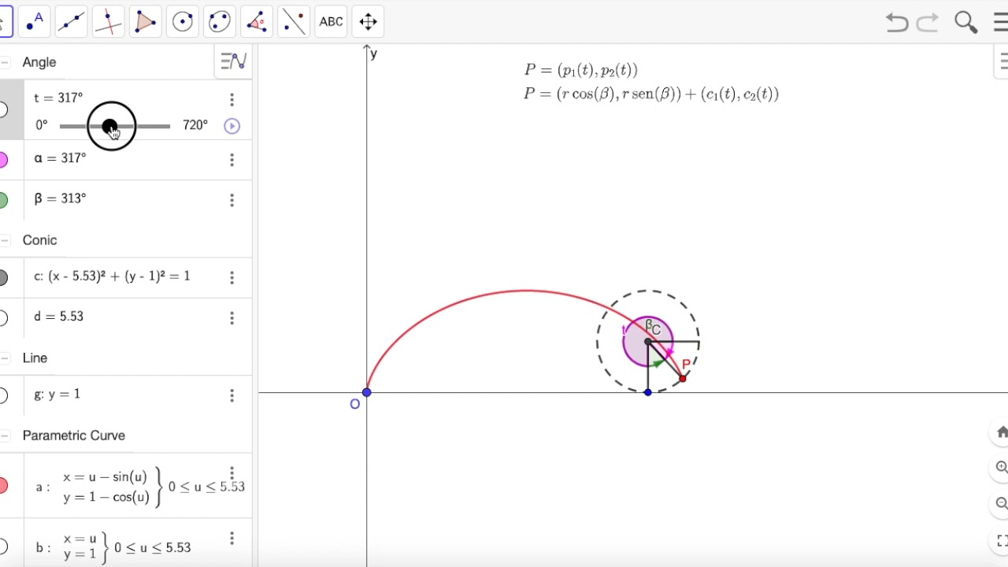Screen dimensions: 1008x567
Task: Select the Ellipse conic tool
Action: 219,21
